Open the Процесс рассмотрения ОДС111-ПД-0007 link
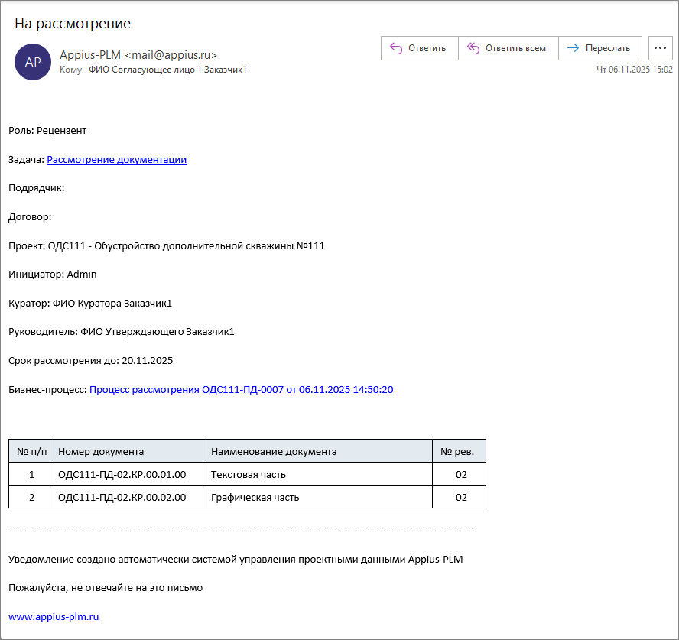The height and width of the screenshot is (640, 679). 241,389
